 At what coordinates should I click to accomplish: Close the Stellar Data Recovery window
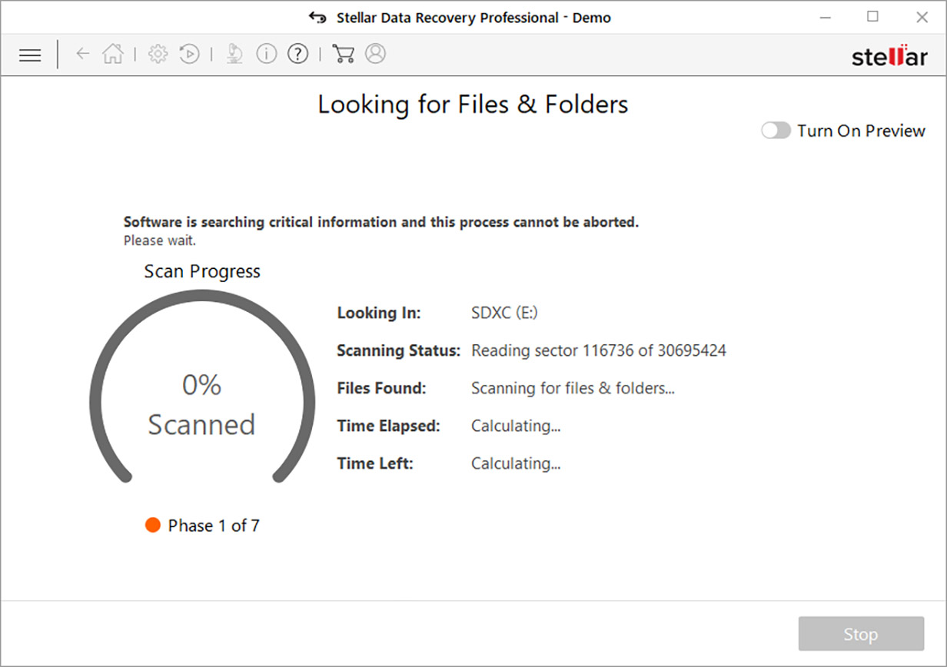point(921,17)
